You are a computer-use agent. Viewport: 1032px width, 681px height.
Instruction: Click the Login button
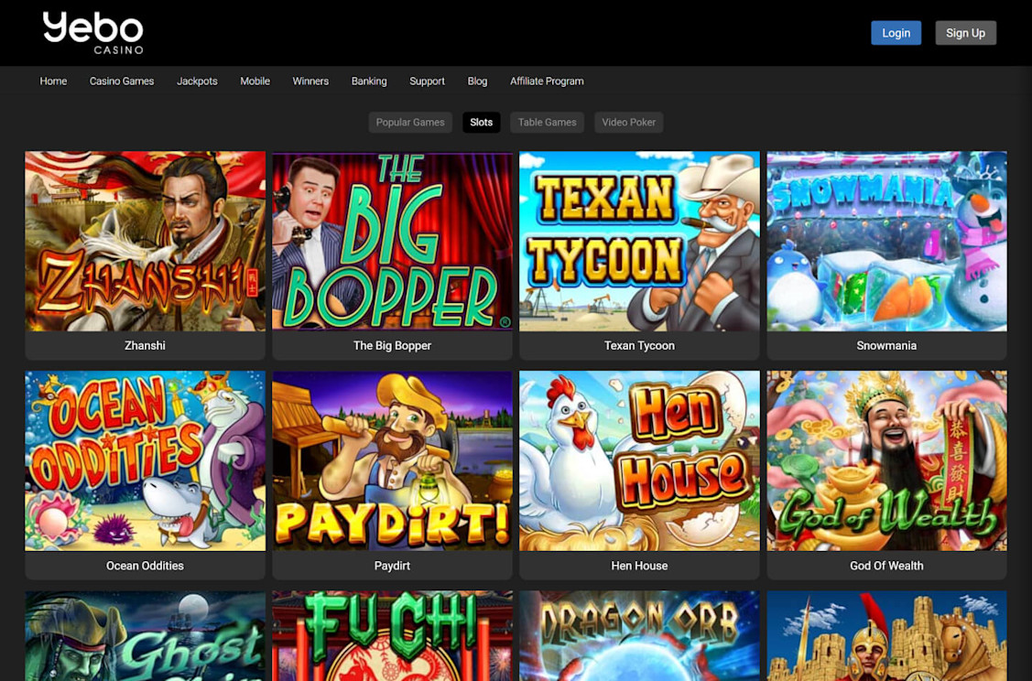896,33
